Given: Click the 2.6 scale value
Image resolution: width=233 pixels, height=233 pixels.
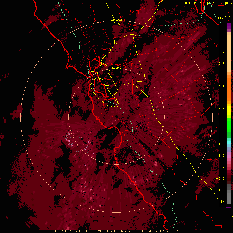Looking at the screenshot, I should coord(221,133).
